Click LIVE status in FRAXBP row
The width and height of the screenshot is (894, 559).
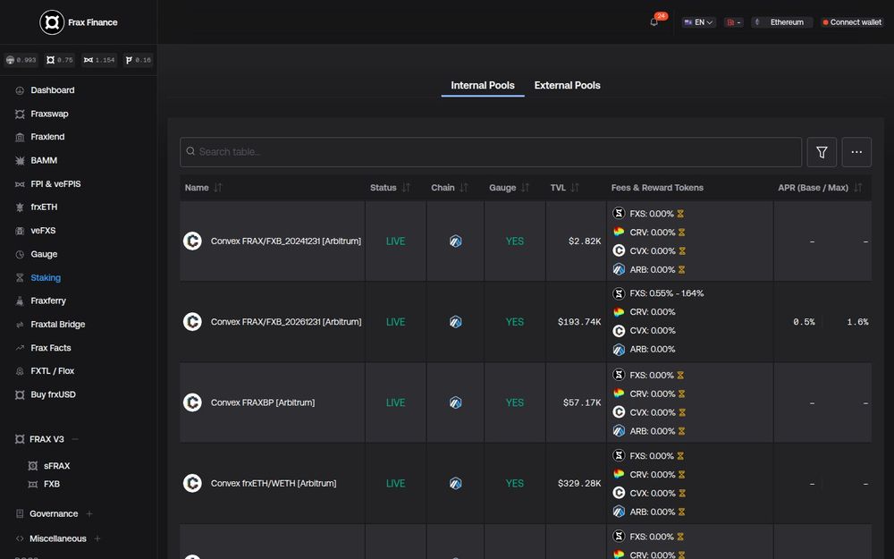395,402
